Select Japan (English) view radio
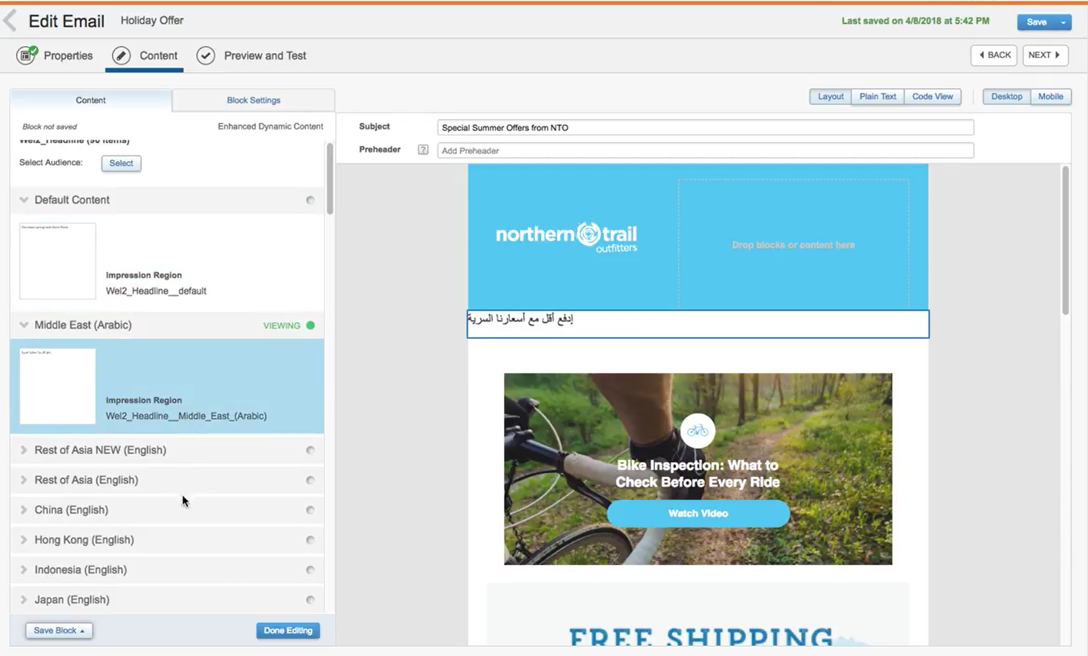 pos(310,600)
